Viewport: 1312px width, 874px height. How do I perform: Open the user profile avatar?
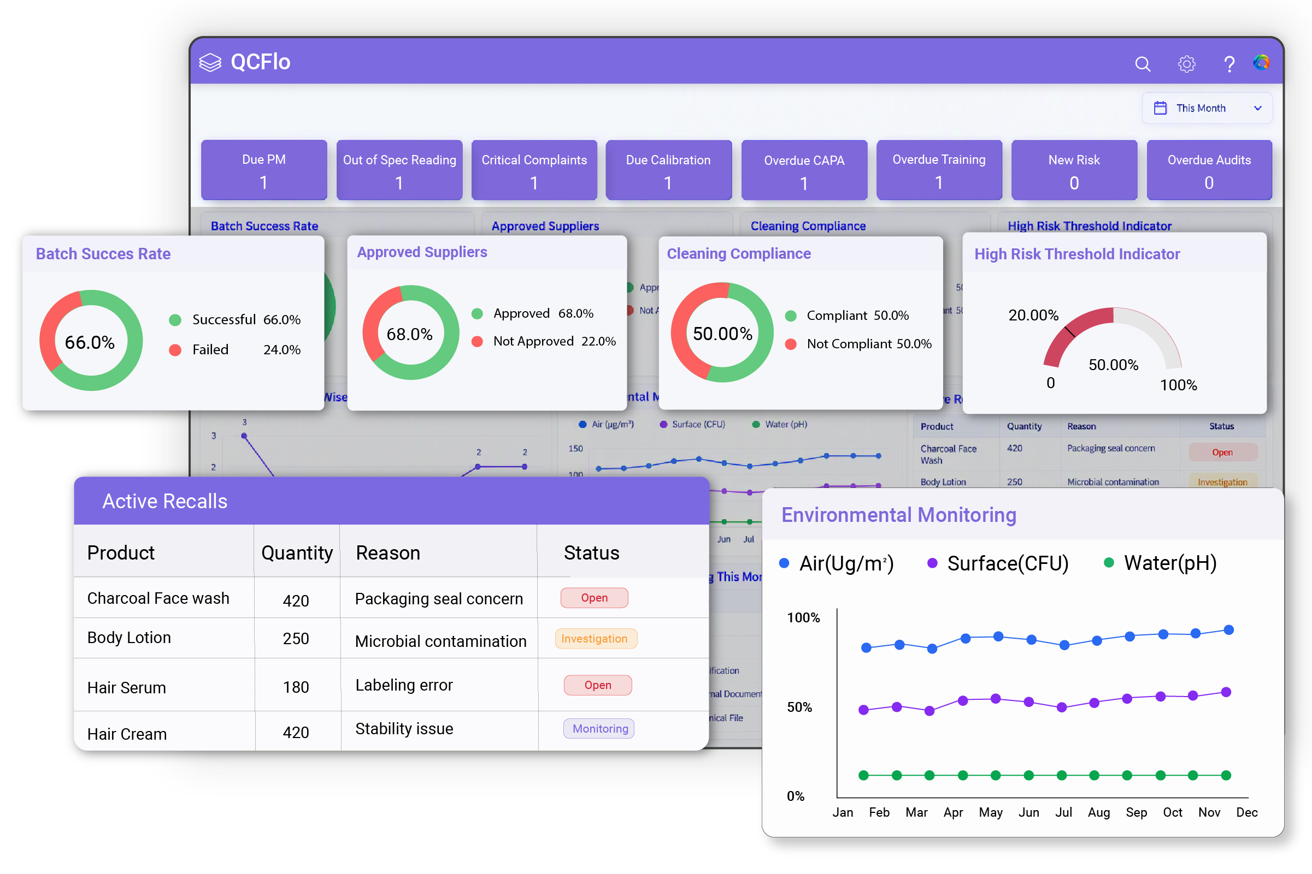click(x=1261, y=62)
